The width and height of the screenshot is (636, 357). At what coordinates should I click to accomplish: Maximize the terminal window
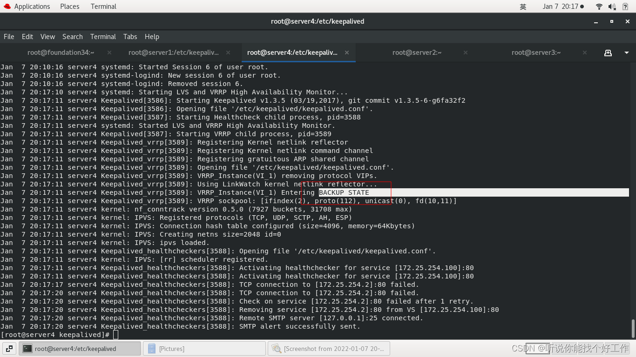click(x=612, y=21)
